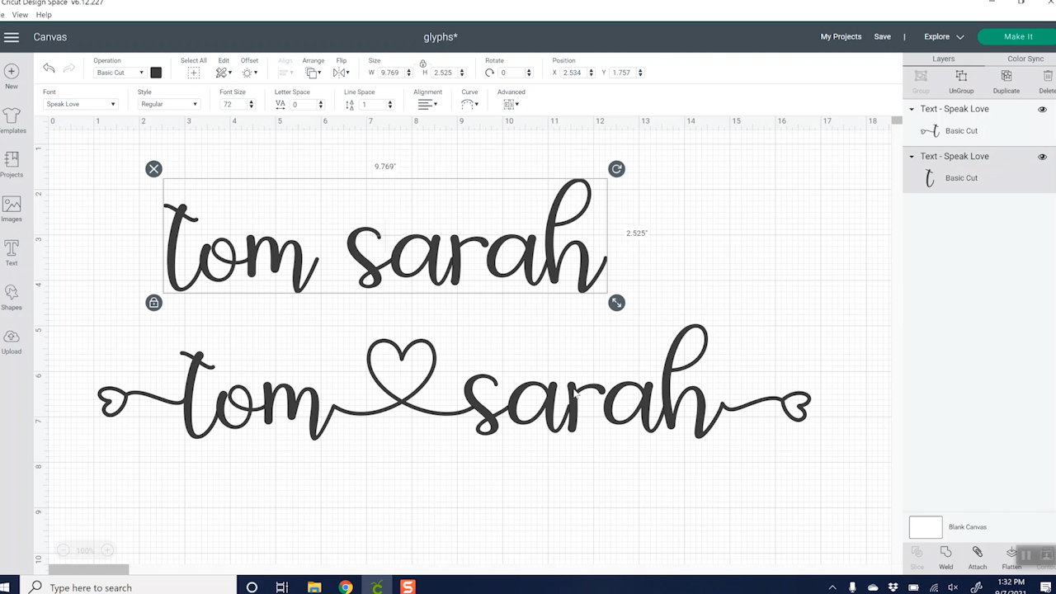This screenshot has width=1056, height=594.
Task: Open the Advanced dropdown
Action: click(x=511, y=104)
